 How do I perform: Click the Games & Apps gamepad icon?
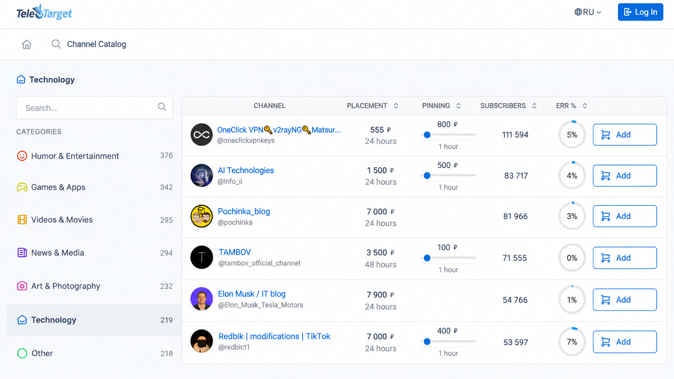click(x=22, y=187)
